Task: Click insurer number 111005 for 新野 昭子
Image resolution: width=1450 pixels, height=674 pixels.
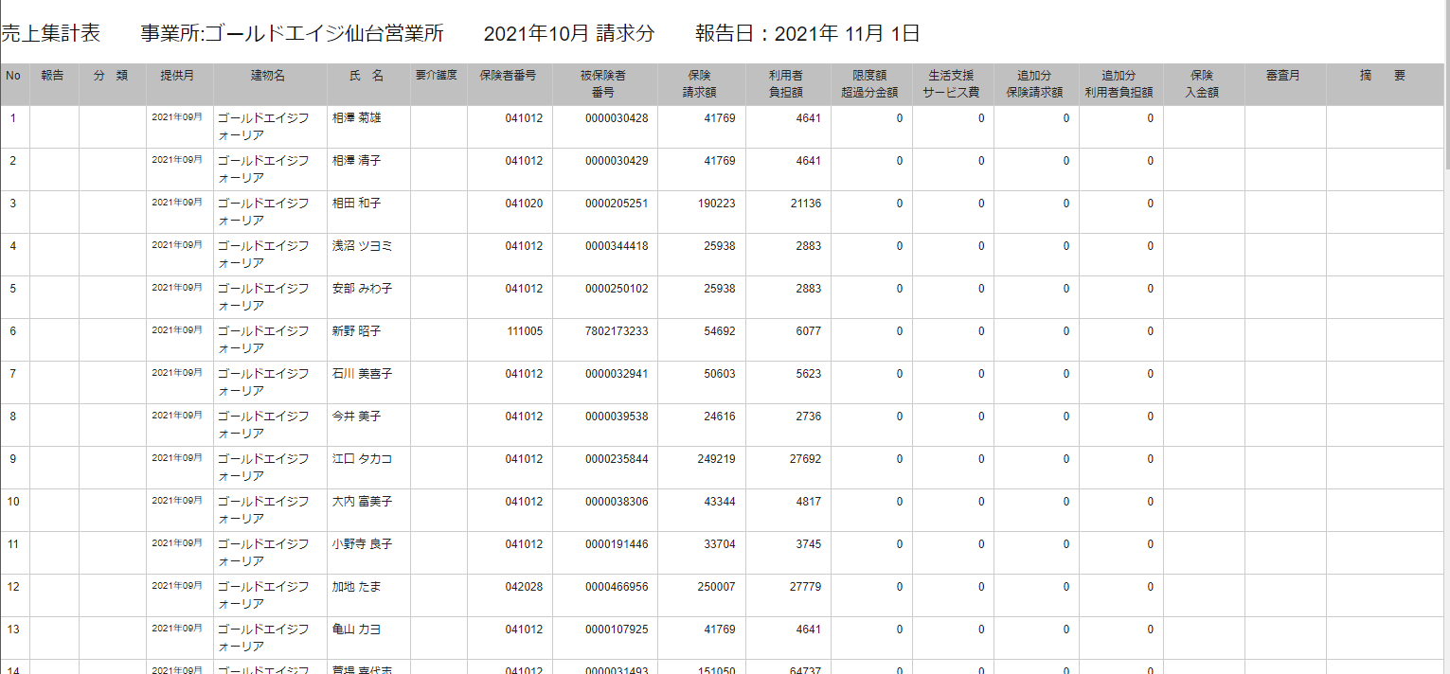Action: (x=524, y=331)
